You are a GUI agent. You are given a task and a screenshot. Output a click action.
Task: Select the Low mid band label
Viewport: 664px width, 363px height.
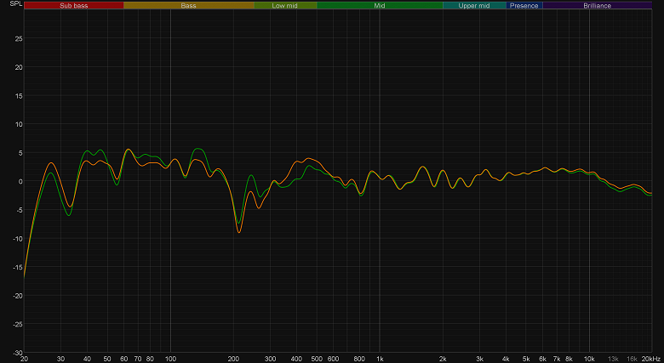point(284,5)
